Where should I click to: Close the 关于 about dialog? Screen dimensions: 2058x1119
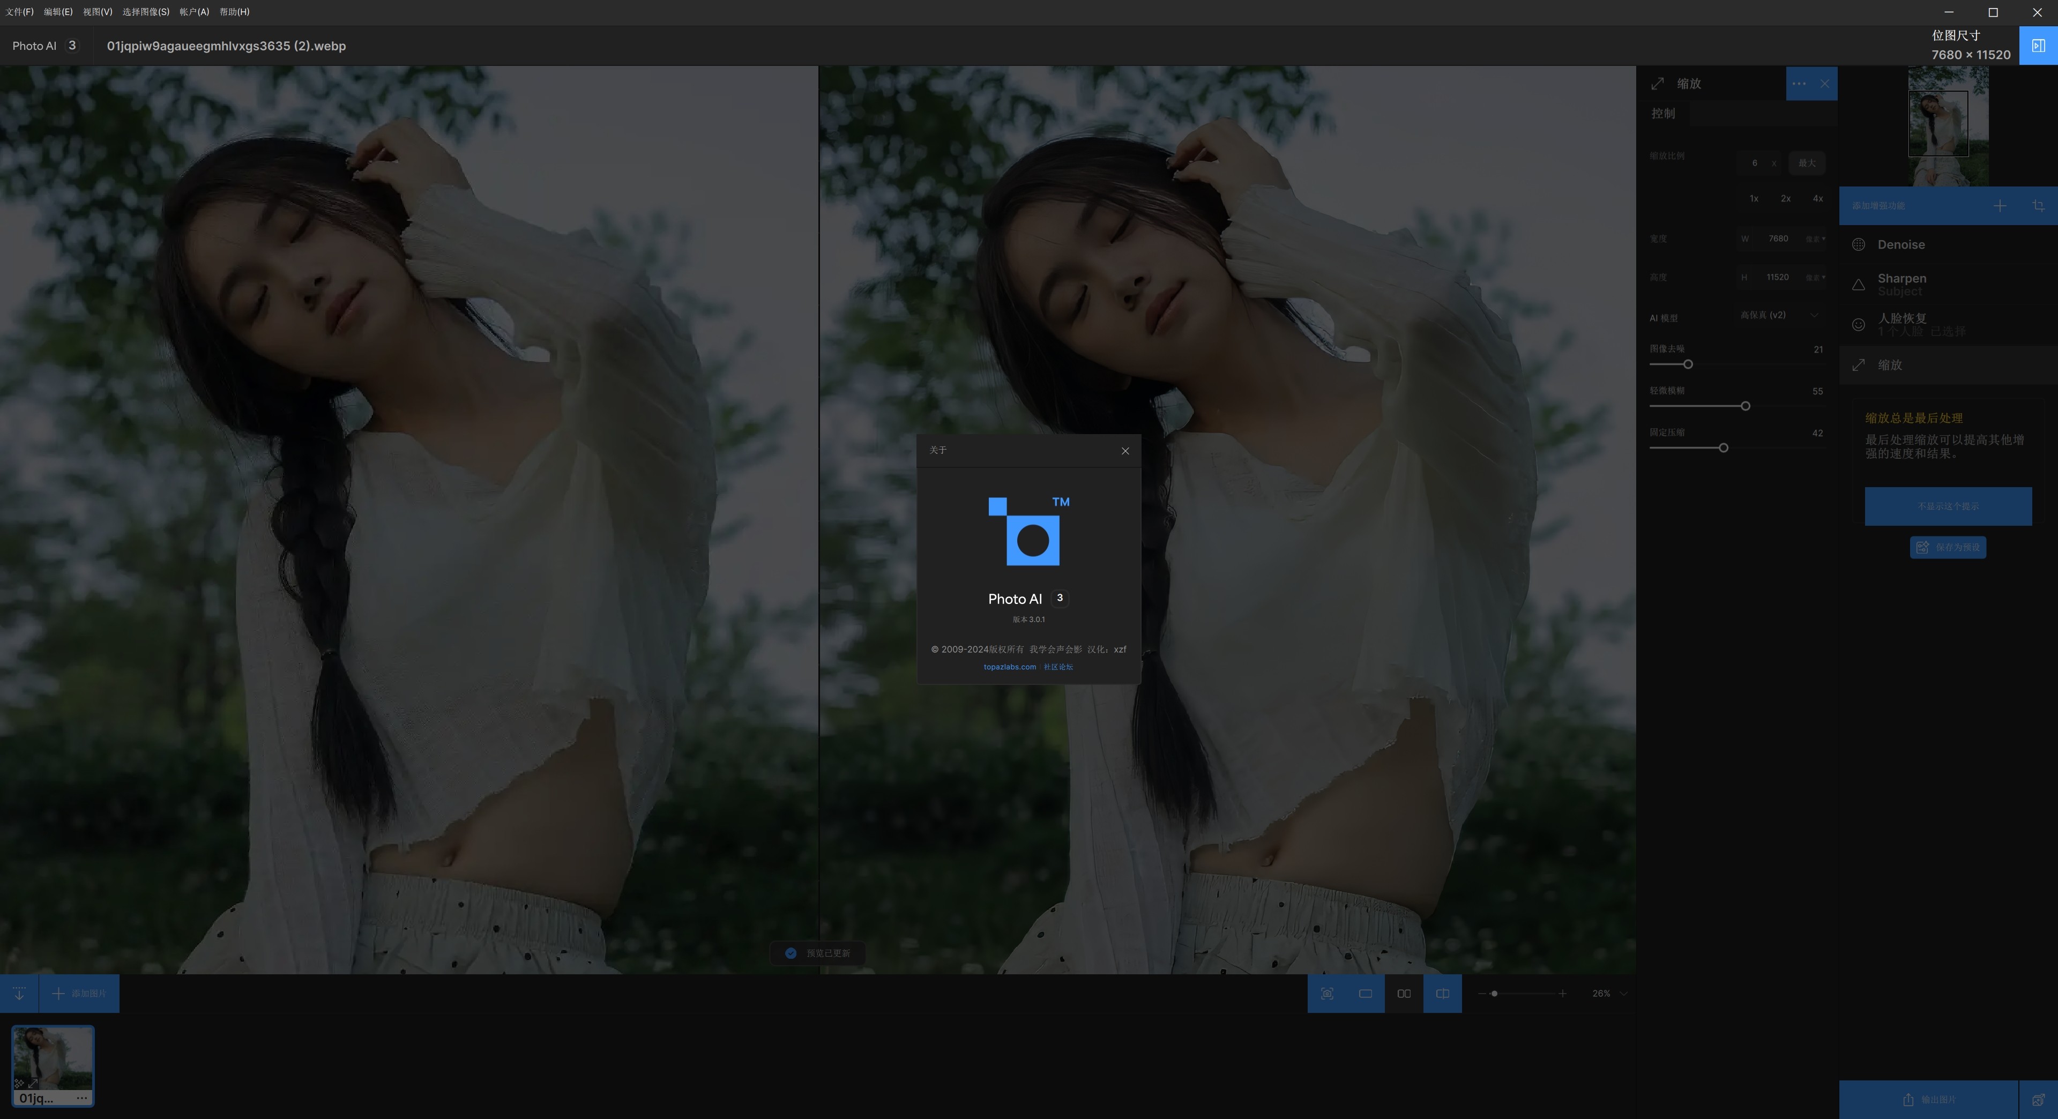point(1125,451)
